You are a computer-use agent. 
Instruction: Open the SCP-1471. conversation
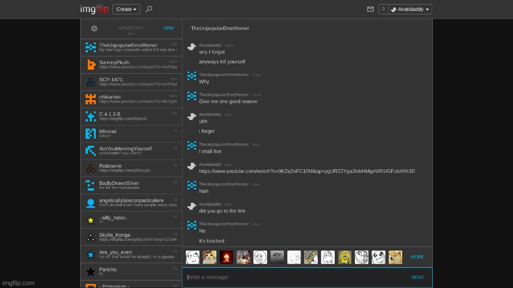point(131,82)
